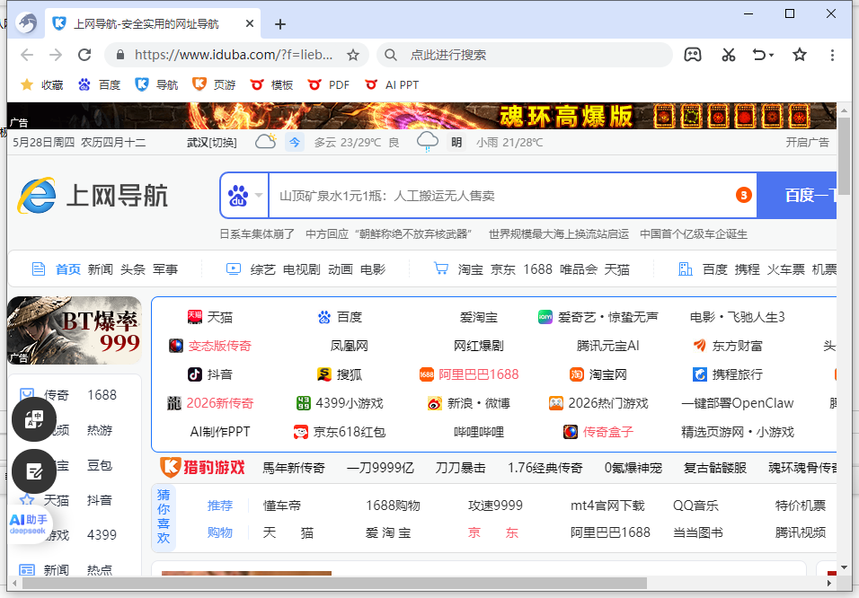Select the 新闻 nav tab
The height and width of the screenshot is (598, 859).
pyautogui.click(x=101, y=269)
